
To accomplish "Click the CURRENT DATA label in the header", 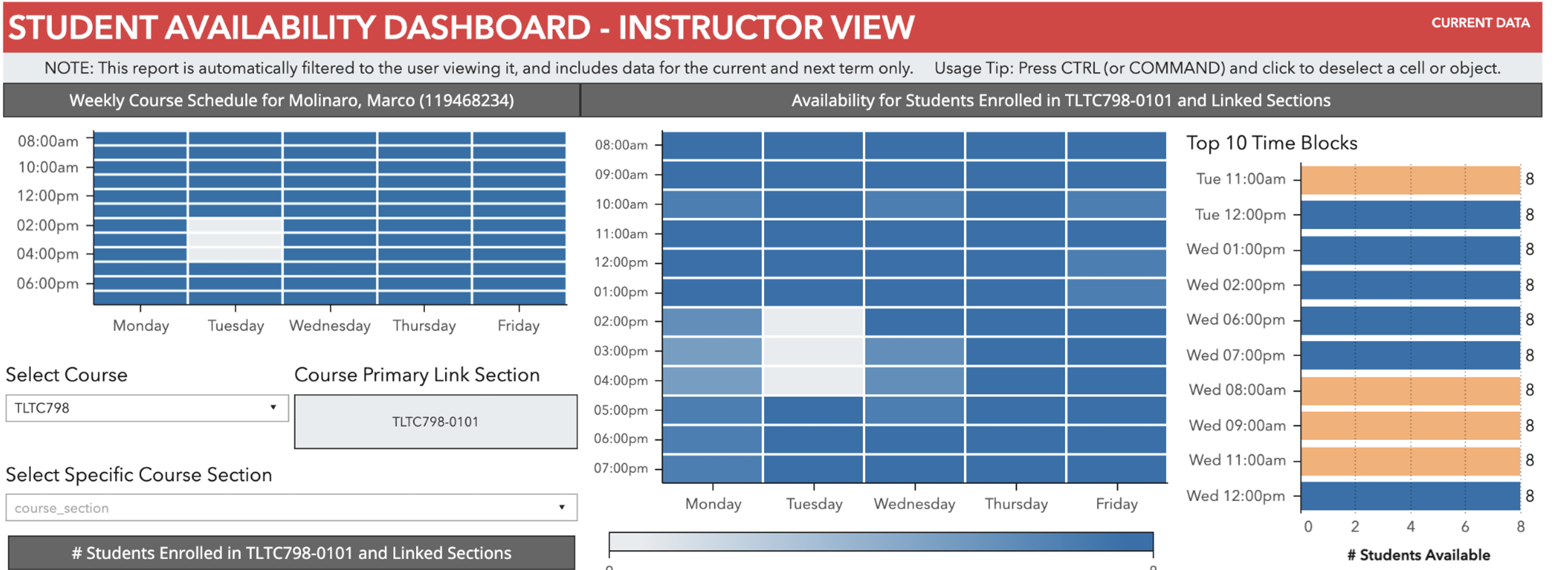I will coord(1481,23).
